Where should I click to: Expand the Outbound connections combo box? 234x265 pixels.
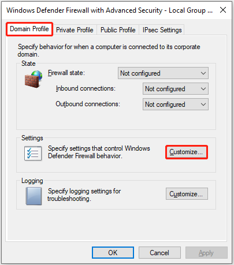point(175,104)
